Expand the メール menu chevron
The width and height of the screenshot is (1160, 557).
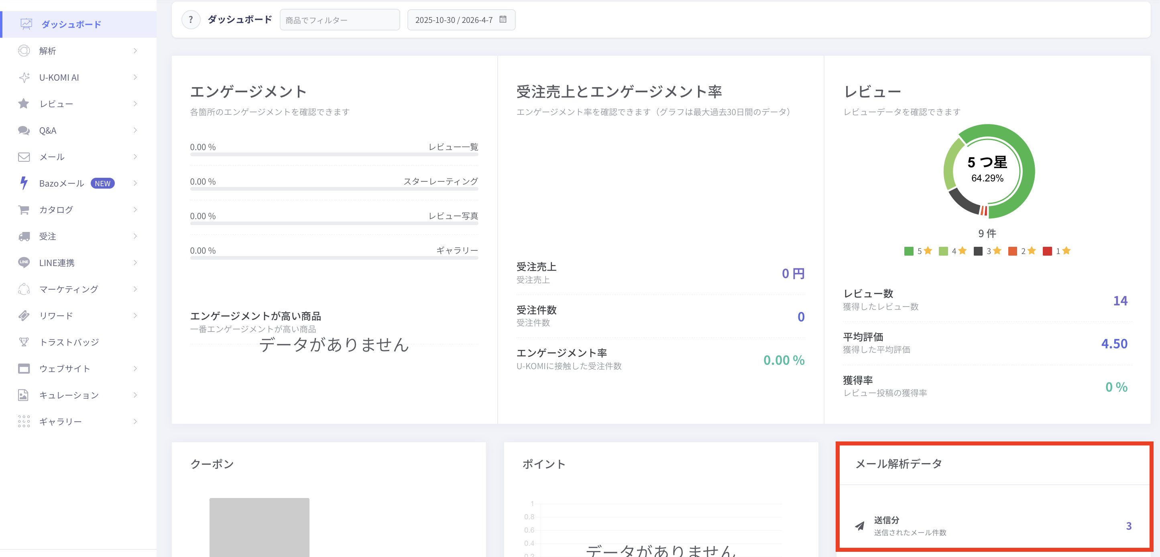135,156
